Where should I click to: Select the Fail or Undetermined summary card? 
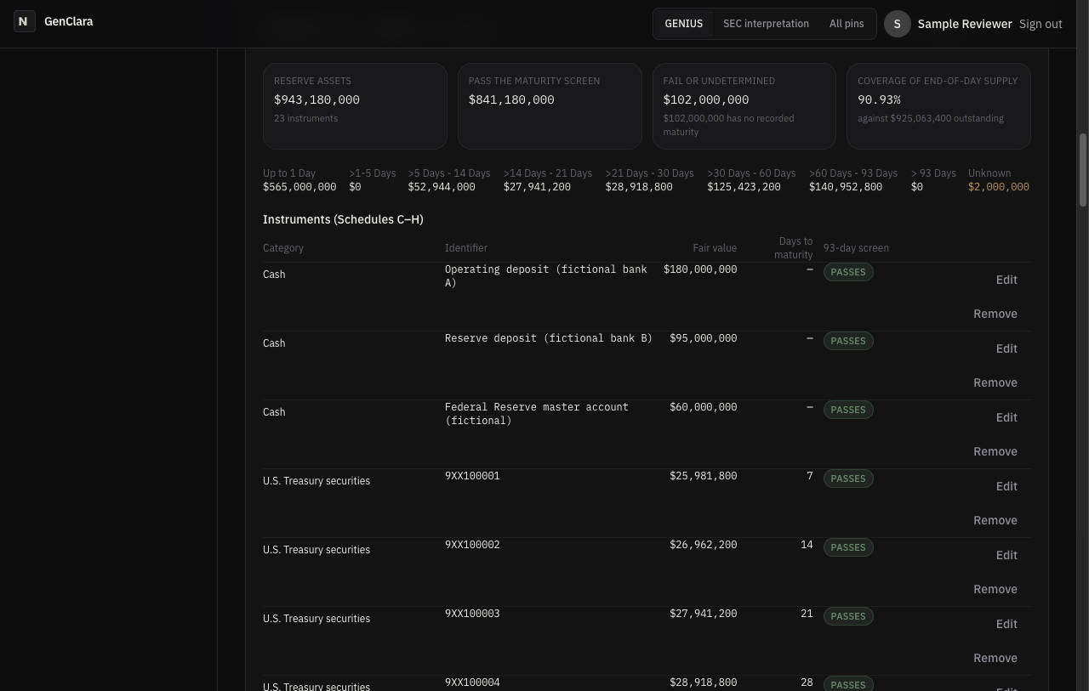(744, 106)
